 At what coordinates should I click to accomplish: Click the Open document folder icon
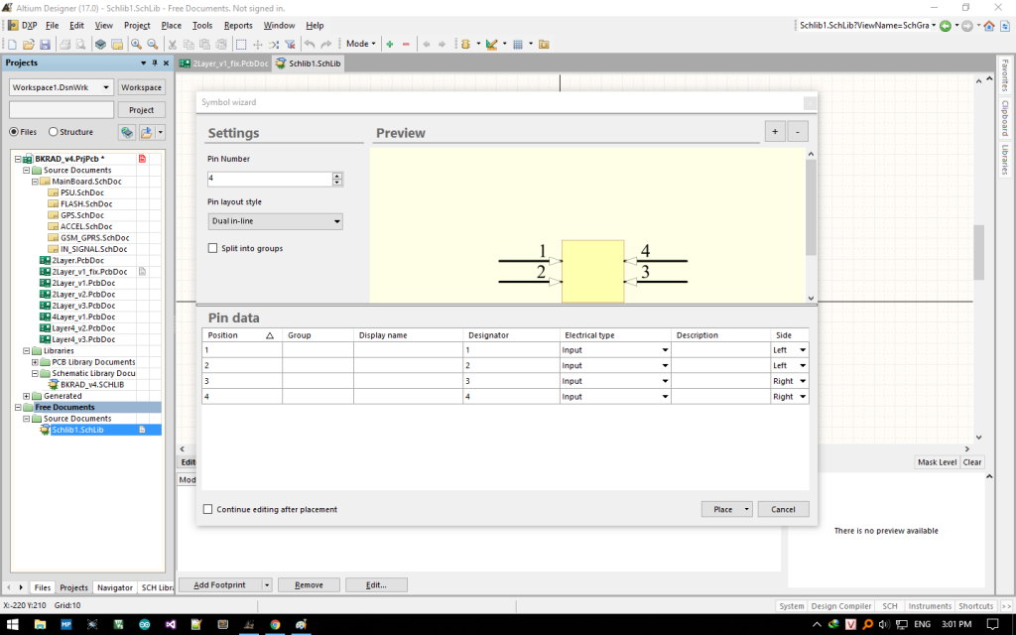pyautogui.click(x=28, y=45)
